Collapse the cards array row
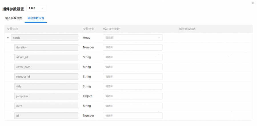Image resolution: width=257 pixels, height=126 pixels. (8, 37)
